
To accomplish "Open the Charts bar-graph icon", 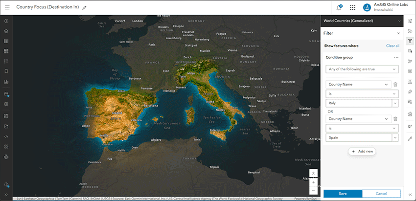I will click(x=6, y=81).
